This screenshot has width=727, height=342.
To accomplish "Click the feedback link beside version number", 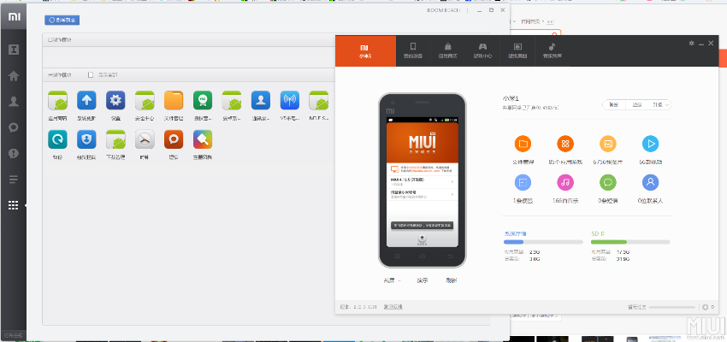I will click(x=393, y=306).
